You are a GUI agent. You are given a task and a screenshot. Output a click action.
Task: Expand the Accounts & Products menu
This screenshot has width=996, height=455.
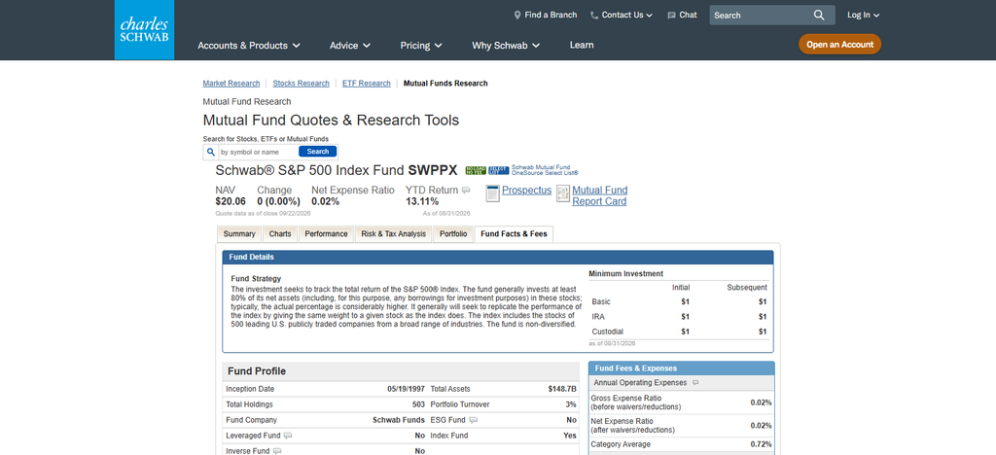(249, 45)
